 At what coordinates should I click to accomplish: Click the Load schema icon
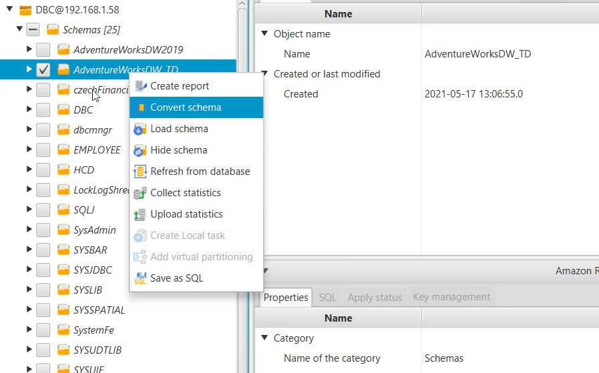140,129
